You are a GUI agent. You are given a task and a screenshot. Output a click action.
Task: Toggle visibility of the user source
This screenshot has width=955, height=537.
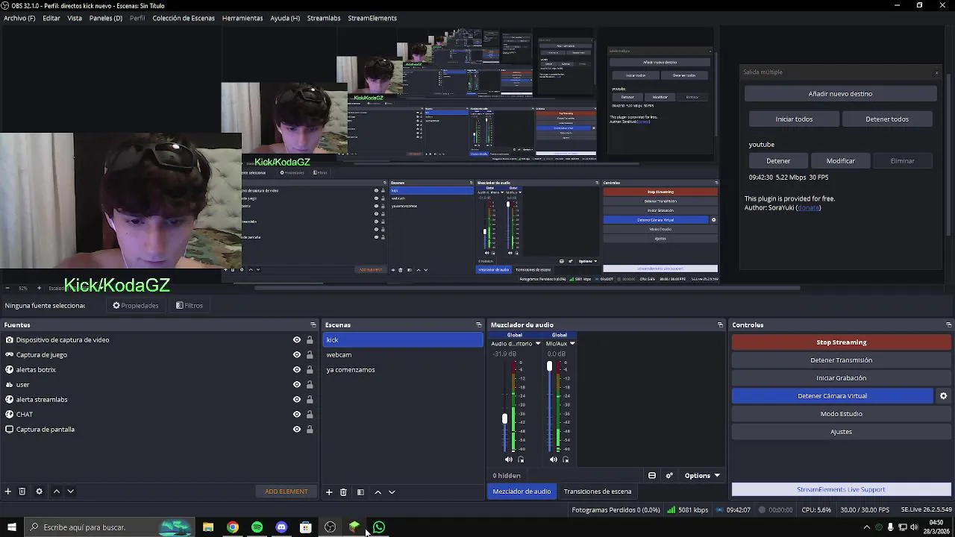[297, 385]
